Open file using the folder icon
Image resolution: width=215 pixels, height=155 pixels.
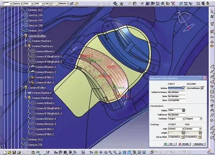pyautogui.click(x=9, y=152)
